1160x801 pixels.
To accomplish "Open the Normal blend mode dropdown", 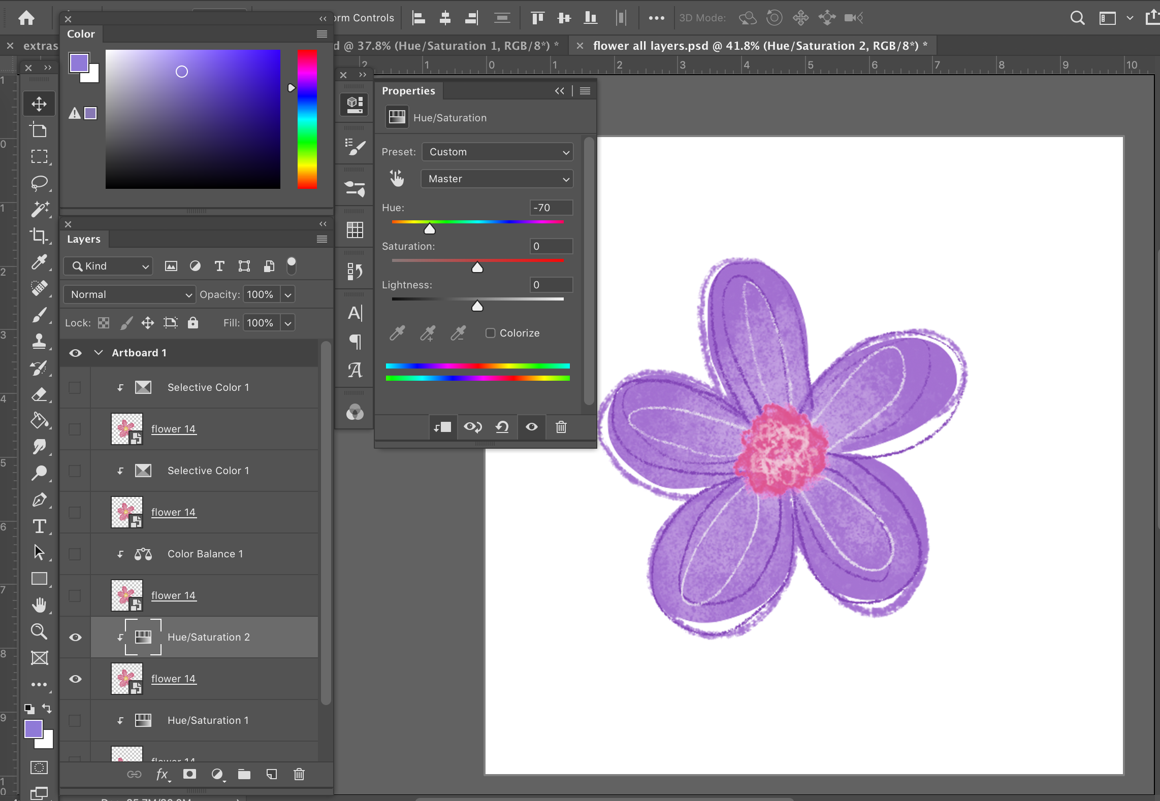I will [x=129, y=294].
